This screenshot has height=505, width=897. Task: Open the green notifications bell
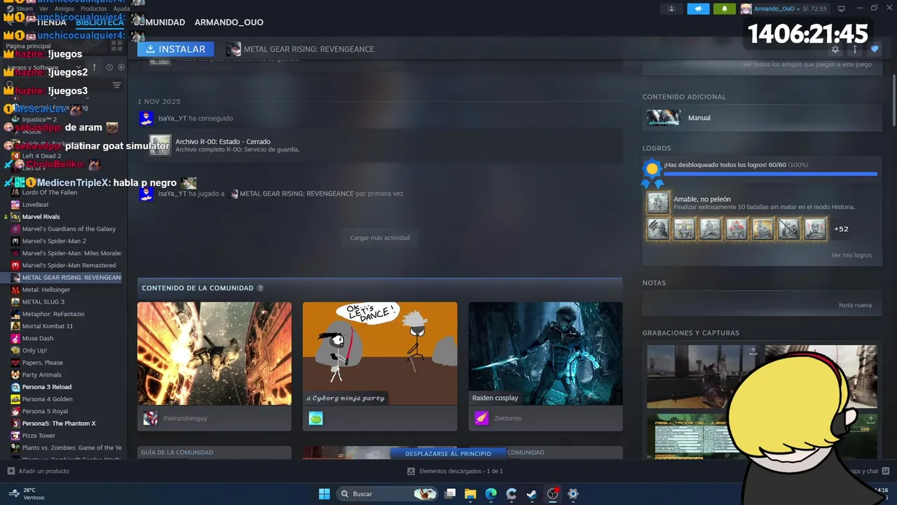[725, 8]
